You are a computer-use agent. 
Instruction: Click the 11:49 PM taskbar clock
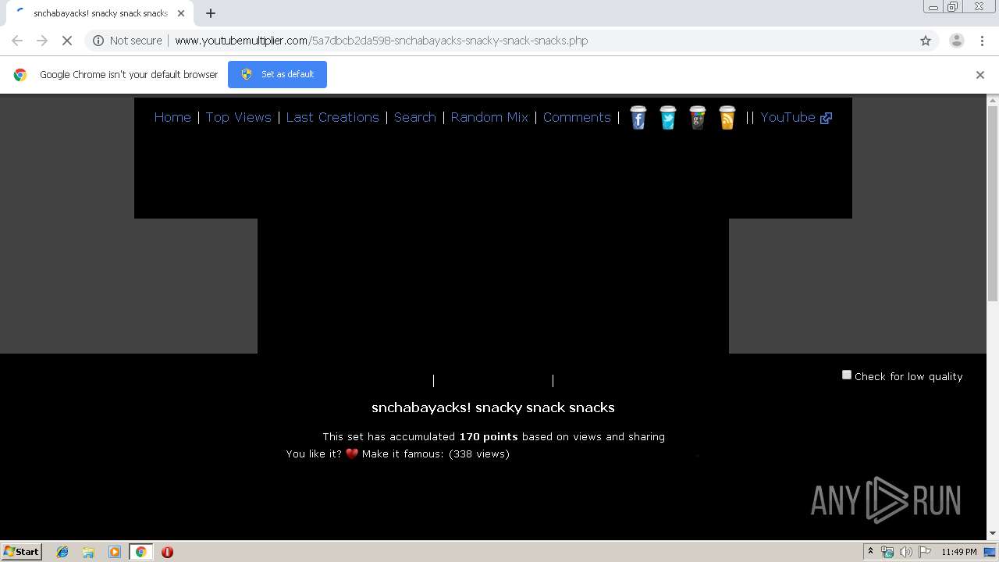[959, 552]
